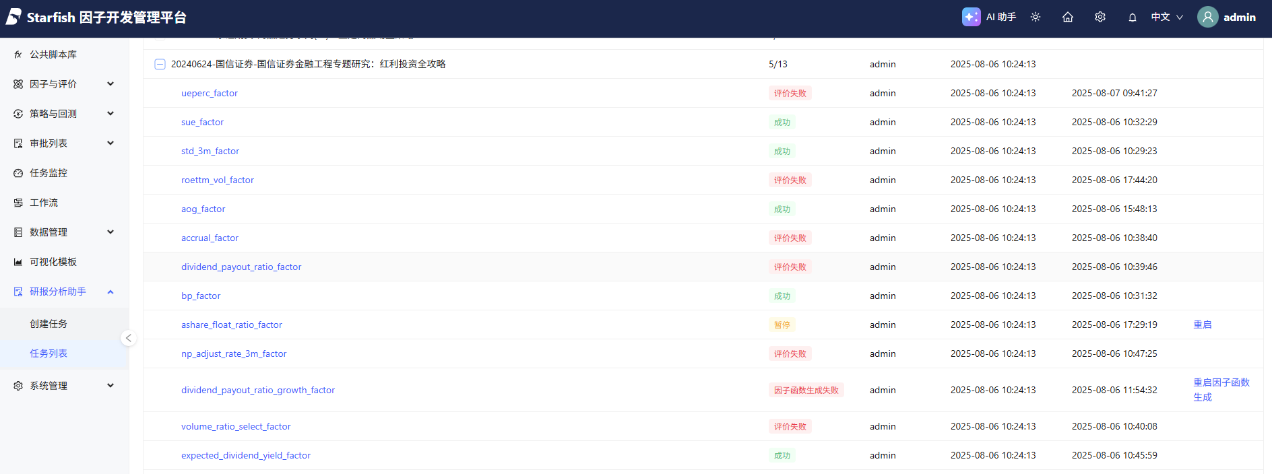Expand the 数据管理 sidebar menu
This screenshot has height=474, width=1272.
coord(64,232)
